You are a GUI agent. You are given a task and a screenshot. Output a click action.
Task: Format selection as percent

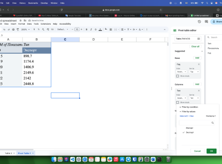[x=38, y=30]
